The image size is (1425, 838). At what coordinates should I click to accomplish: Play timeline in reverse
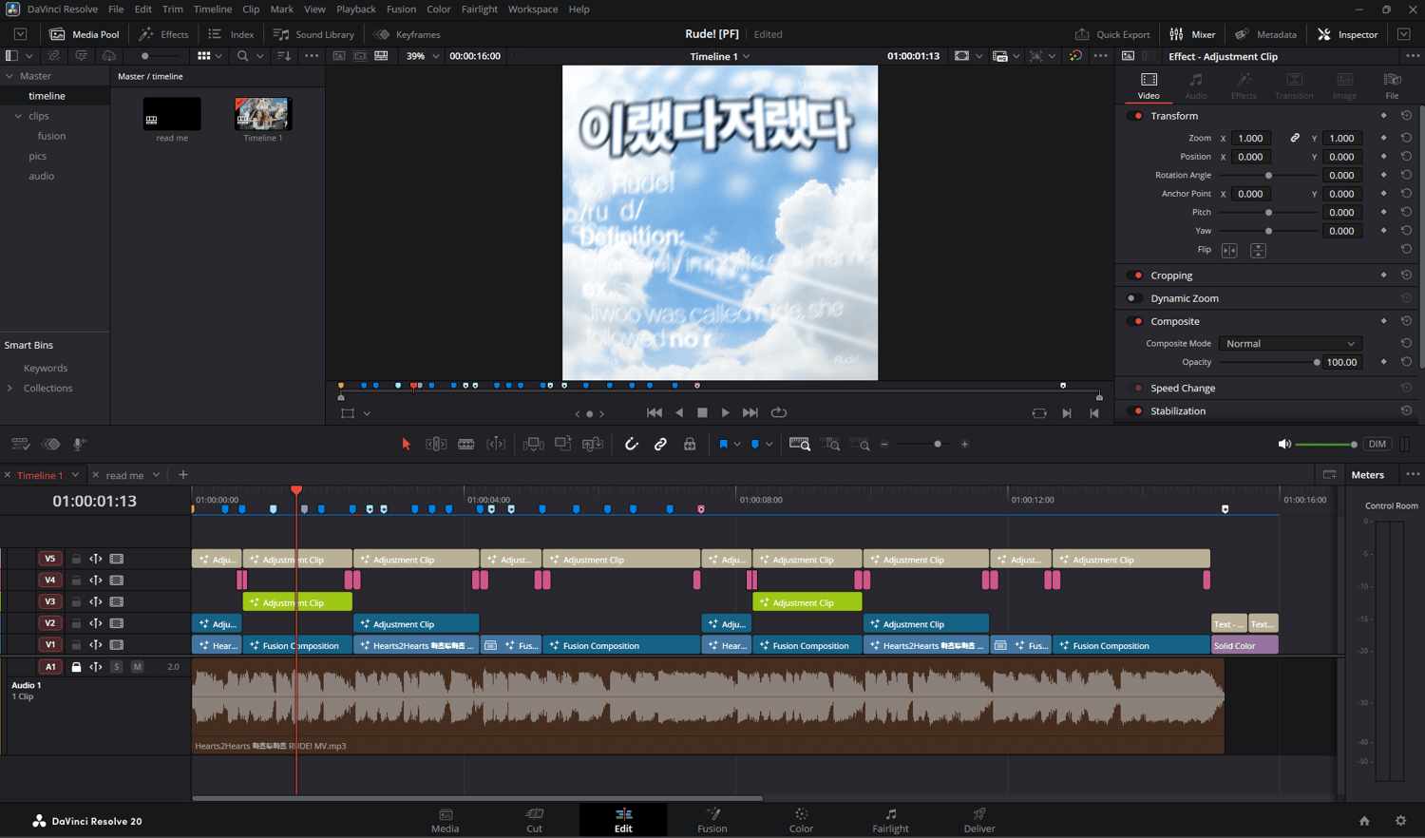point(678,412)
